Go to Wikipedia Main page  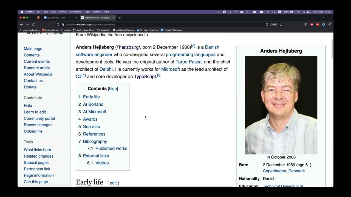pyautogui.click(x=33, y=49)
